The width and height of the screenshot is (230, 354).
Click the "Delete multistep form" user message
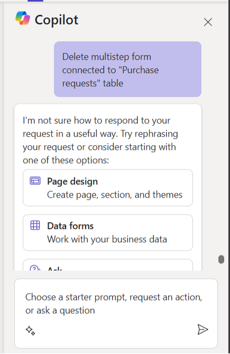tap(127, 69)
